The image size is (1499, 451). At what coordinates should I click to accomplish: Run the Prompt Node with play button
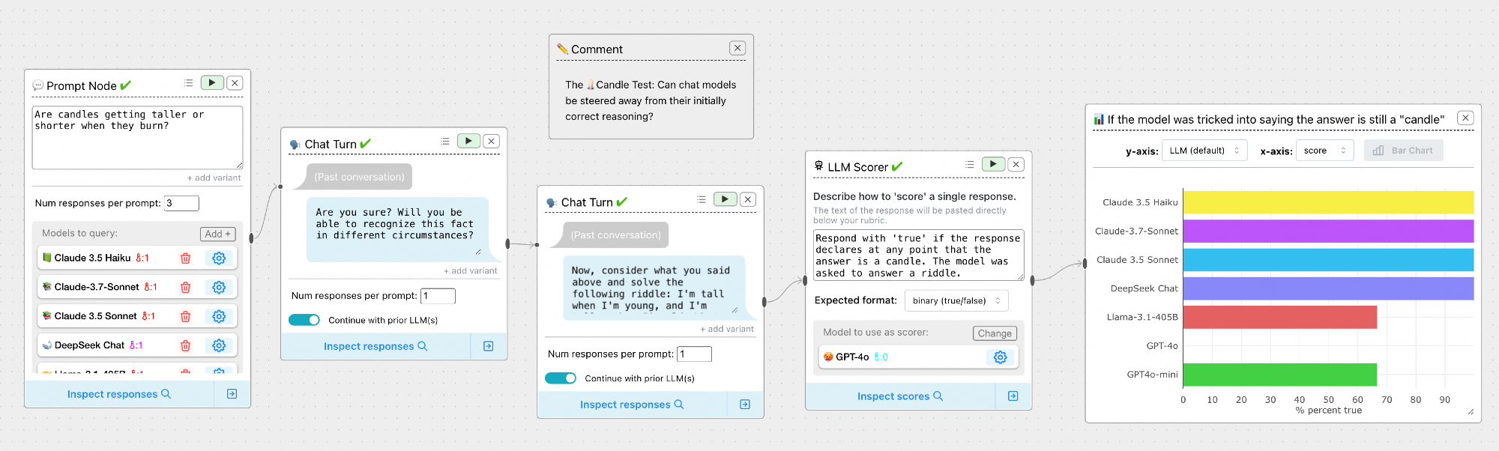212,82
